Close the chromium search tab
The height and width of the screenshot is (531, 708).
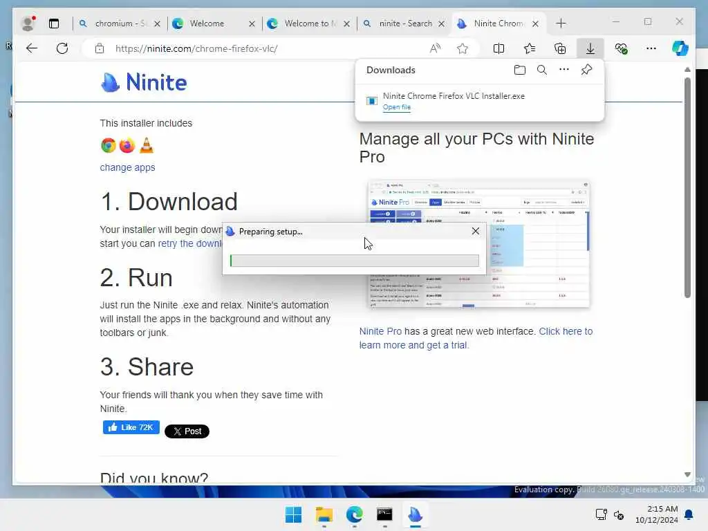pos(157,24)
